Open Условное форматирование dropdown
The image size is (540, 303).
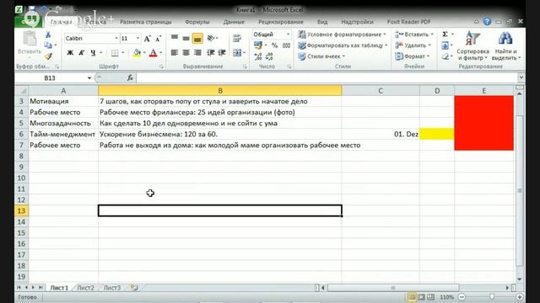(342, 35)
